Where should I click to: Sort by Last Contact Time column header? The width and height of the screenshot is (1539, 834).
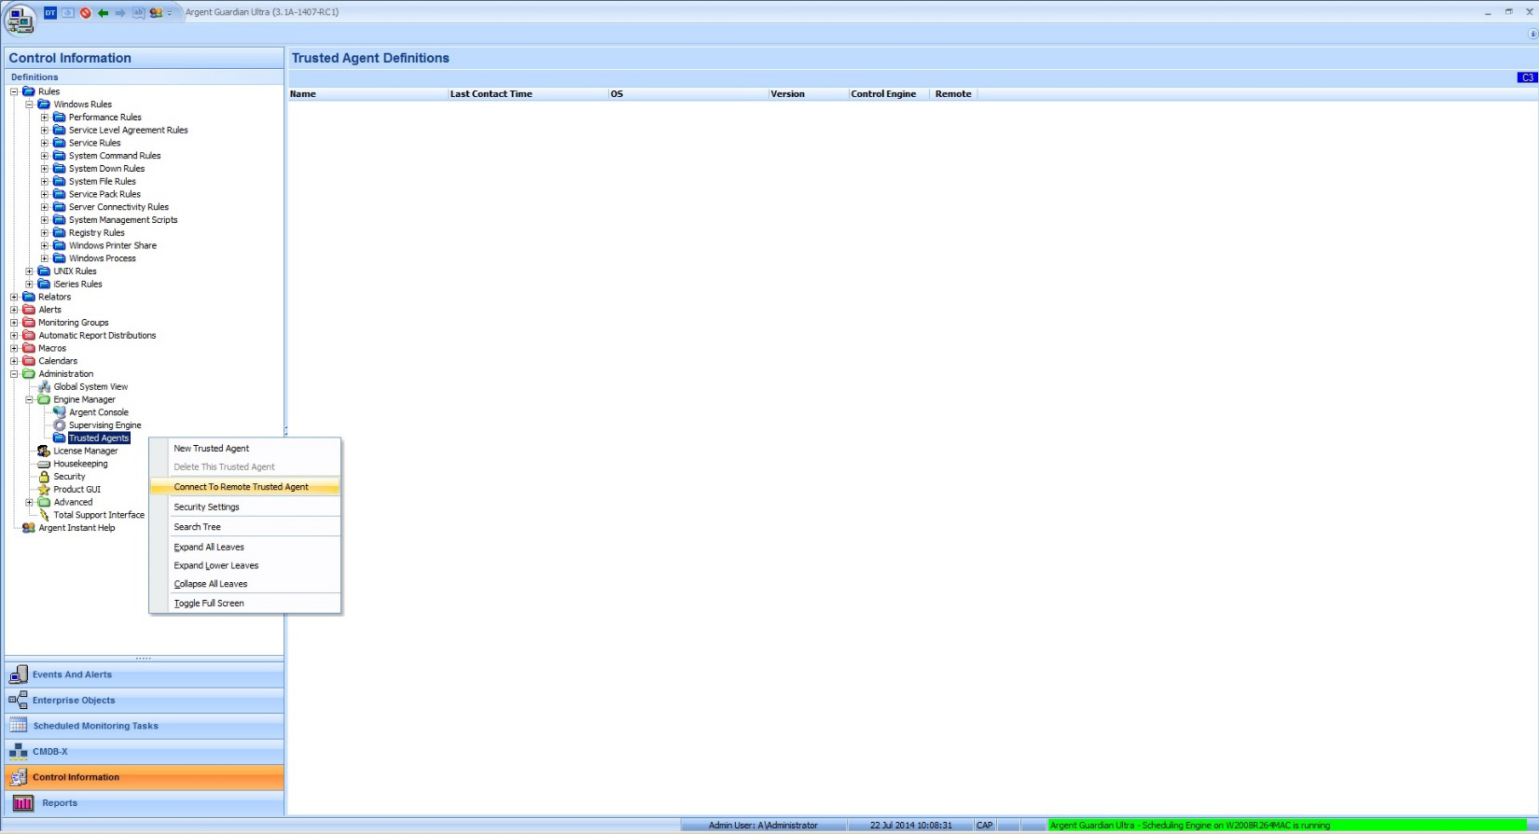491,94
